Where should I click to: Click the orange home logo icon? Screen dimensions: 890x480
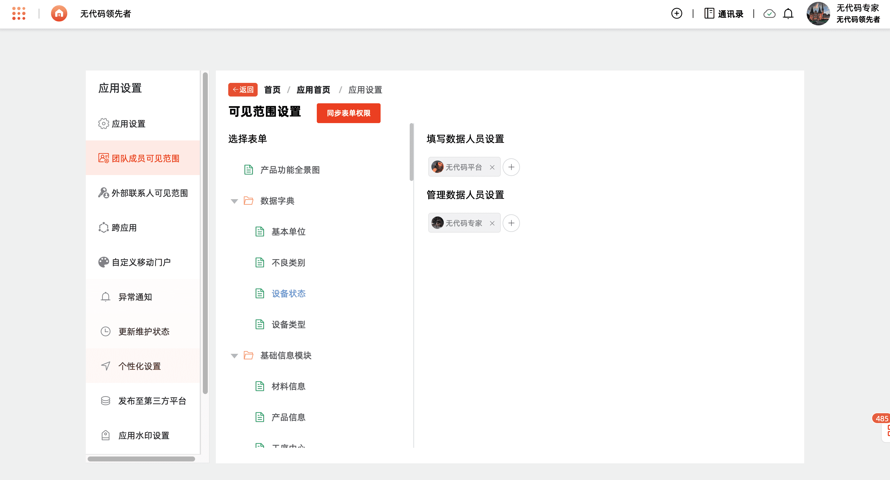pyautogui.click(x=59, y=14)
